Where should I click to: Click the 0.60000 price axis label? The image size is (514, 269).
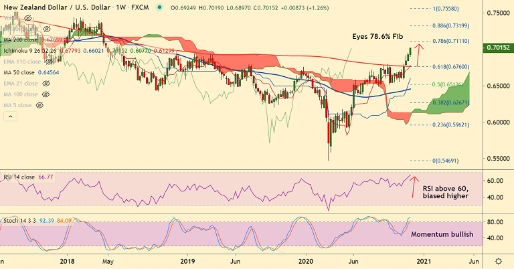498,122
